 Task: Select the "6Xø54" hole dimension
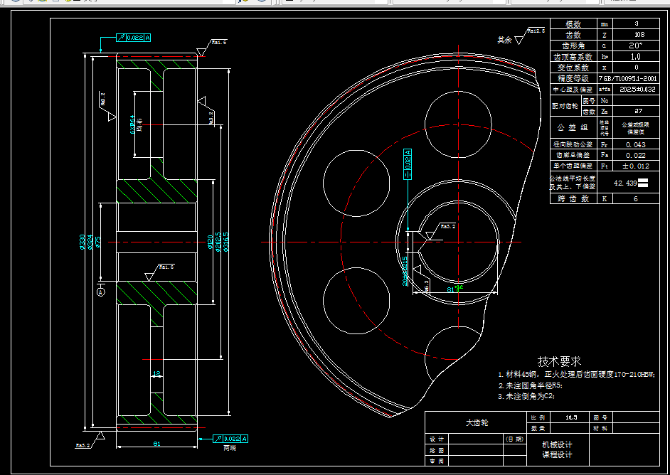pos(132,124)
